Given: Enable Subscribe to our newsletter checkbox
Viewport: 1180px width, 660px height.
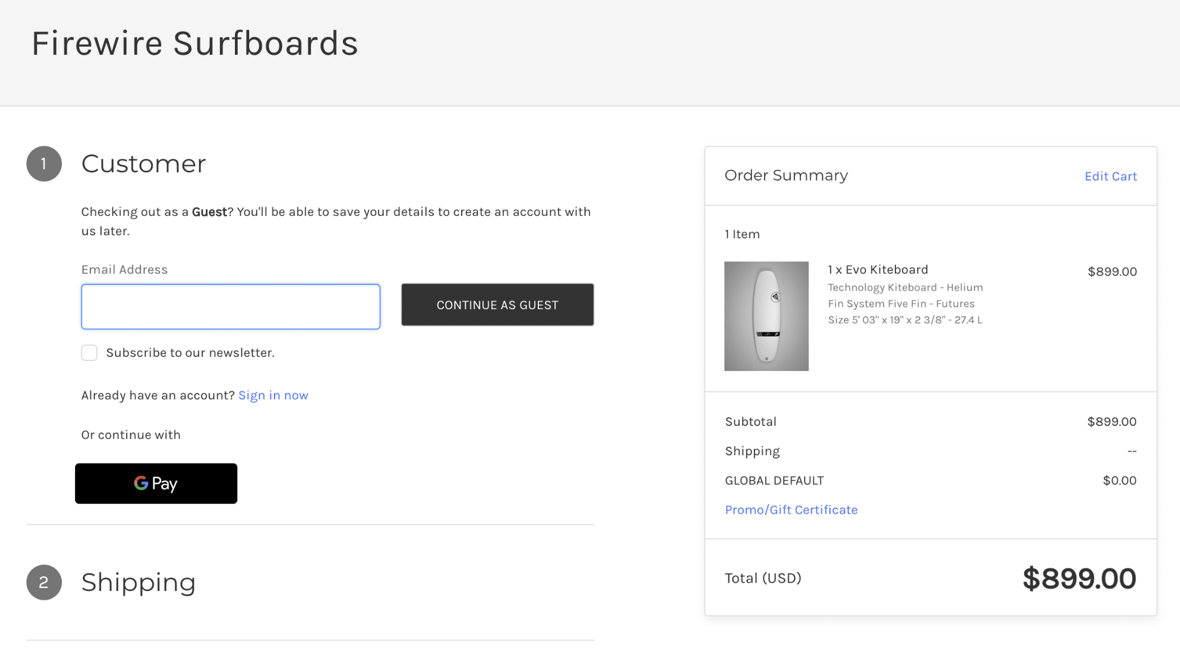Looking at the screenshot, I should pos(89,353).
